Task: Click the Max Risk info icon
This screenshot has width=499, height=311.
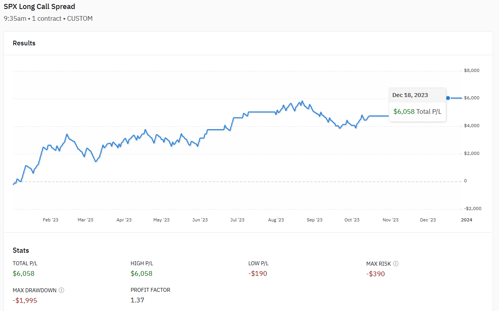Action: (x=396, y=264)
